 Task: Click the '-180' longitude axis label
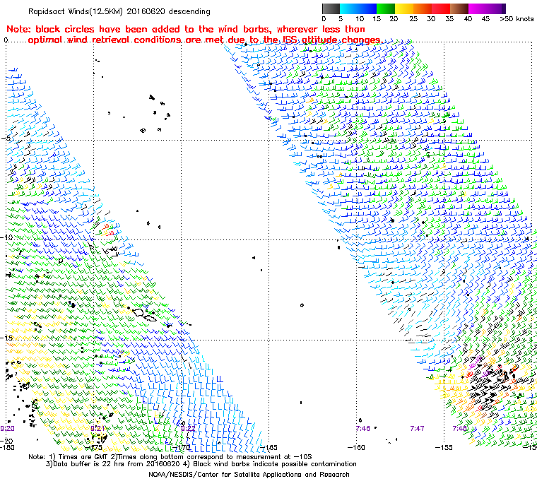click(7, 447)
